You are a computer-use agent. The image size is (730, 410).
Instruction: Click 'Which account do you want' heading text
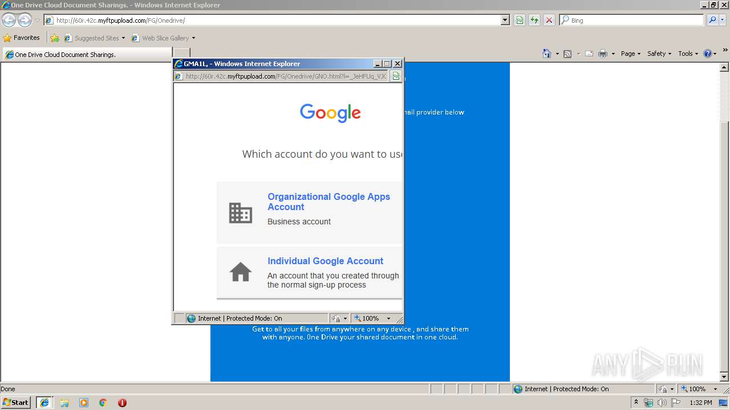pos(323,154)
